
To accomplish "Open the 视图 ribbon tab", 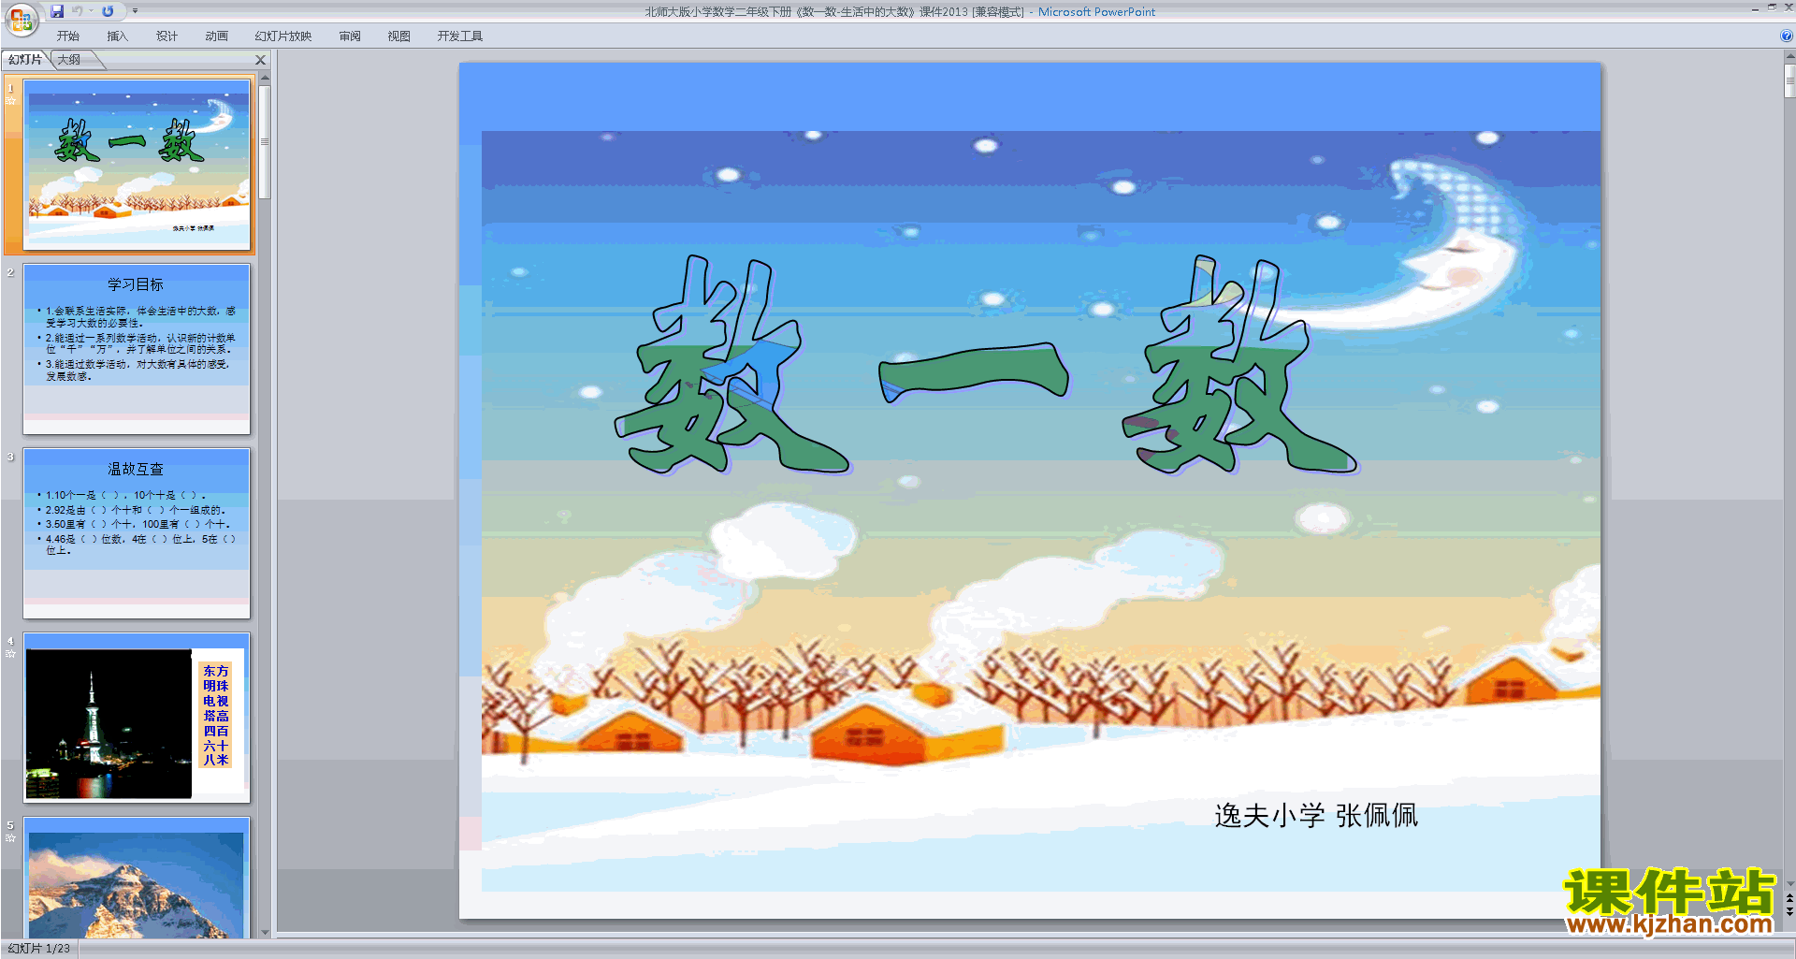I will click(x=399, y=36).
